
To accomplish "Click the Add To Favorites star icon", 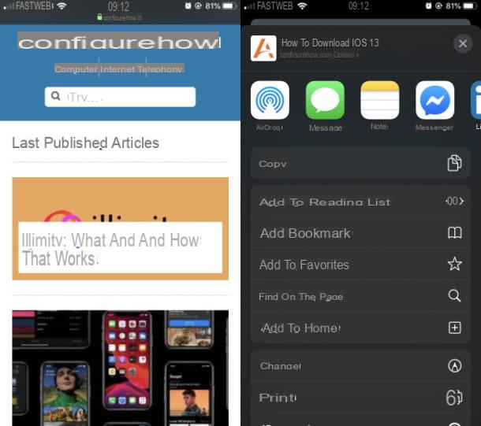I will [455, 264].
